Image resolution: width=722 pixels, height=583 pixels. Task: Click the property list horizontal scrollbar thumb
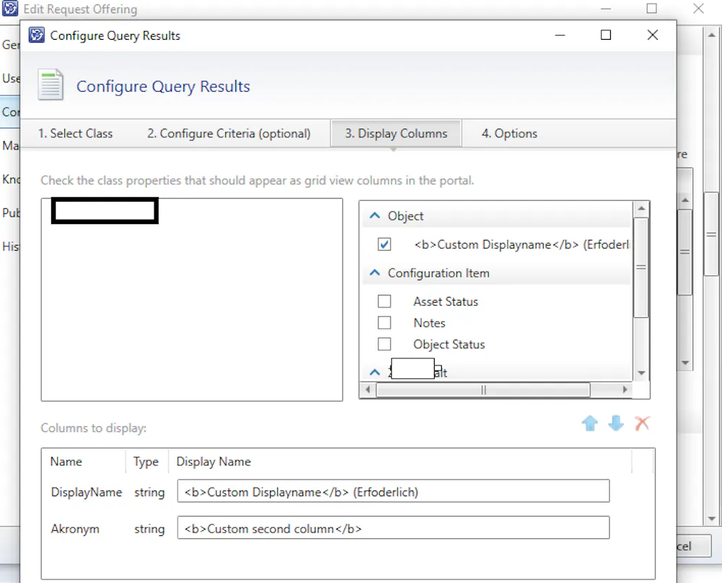point(483,389)
